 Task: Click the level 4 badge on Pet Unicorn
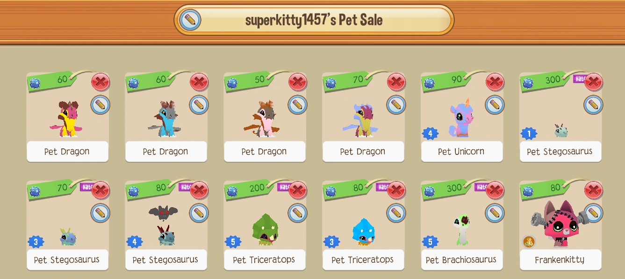click(x=431, y=134)
